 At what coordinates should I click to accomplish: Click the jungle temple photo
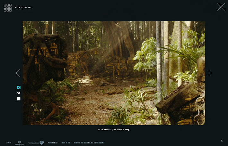[x=114, y=73]
